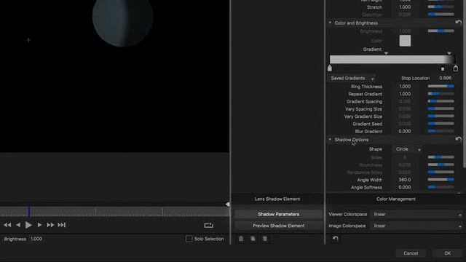The height and width of the screenshot is (262, 466).
Task: Adjust the Randomize Sides slider
Action: tap(441, 172)
